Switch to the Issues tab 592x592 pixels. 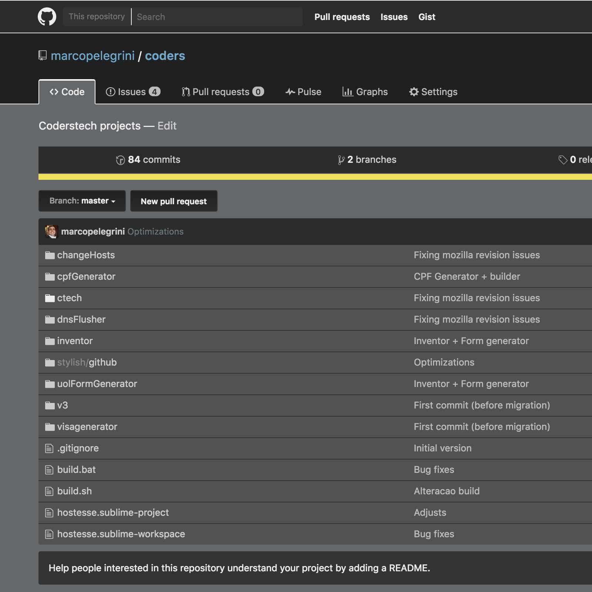point(133,92)
